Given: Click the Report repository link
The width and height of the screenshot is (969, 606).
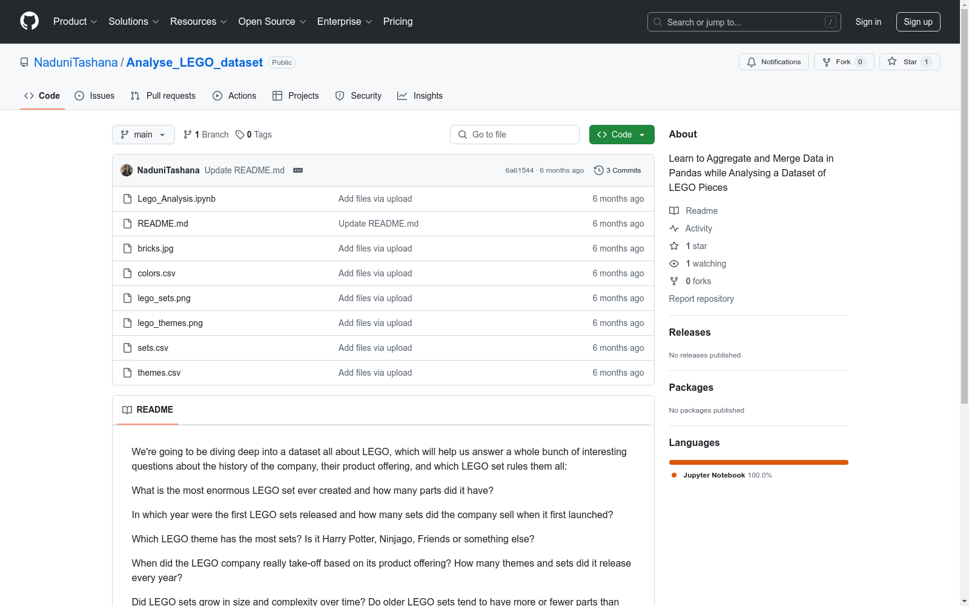Looking at the screenshot, I should click(701, 299).
